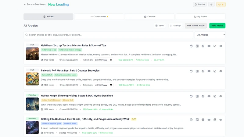The image size is (244, 137).
Task: Open the All Articles filter dropdown
Action: click(210, 35)
